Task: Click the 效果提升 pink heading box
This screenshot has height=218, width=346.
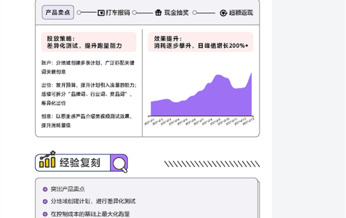Action: tap(200, 42)
